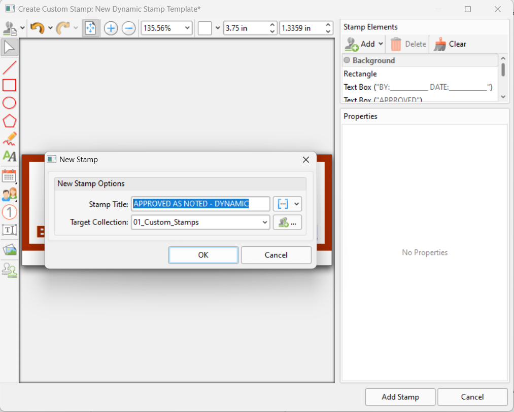Screen dimensions: 514x412
Task: Select the Image element tool
Action: tap(9, 249)
